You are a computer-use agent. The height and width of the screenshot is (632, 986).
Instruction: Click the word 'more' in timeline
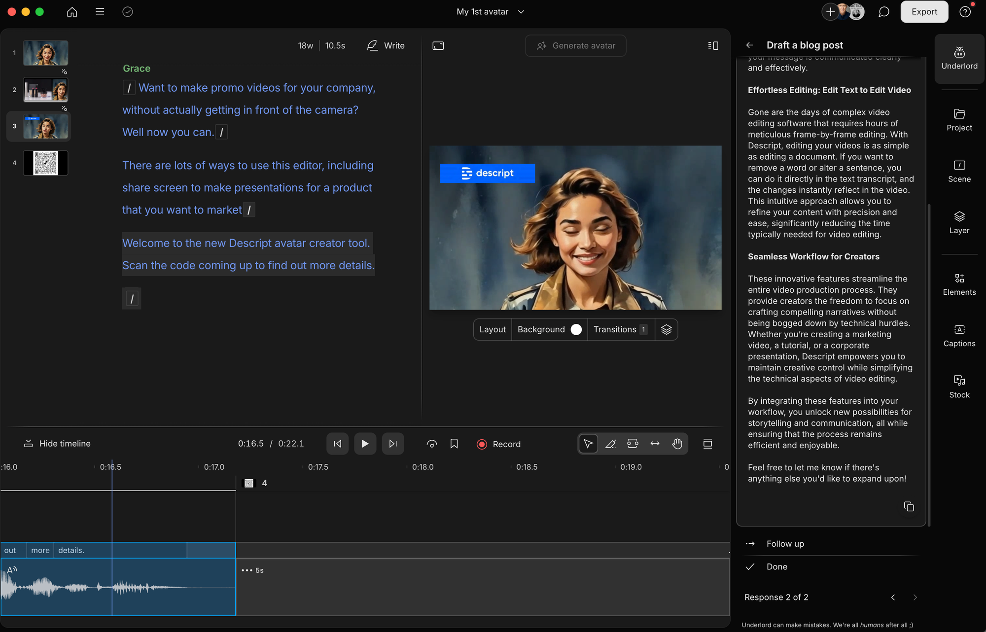(40, 550)
